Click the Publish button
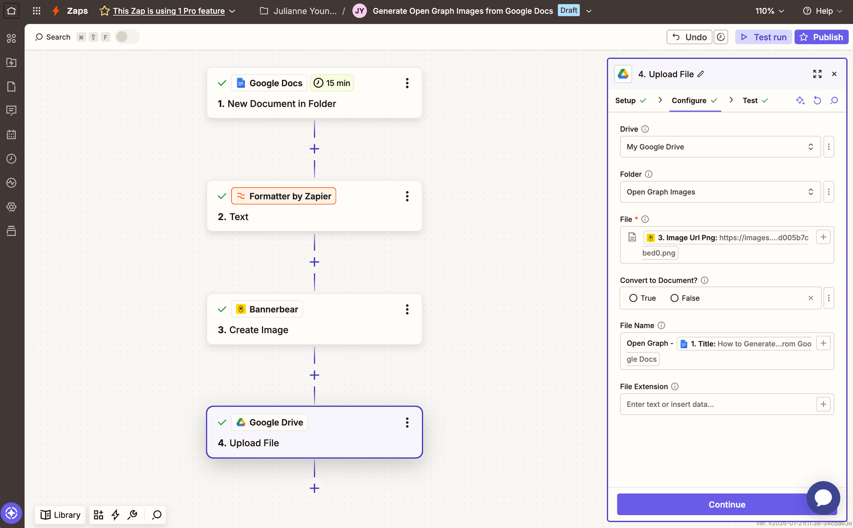Viewport: 853px width, 528px height. click(821, 37)
